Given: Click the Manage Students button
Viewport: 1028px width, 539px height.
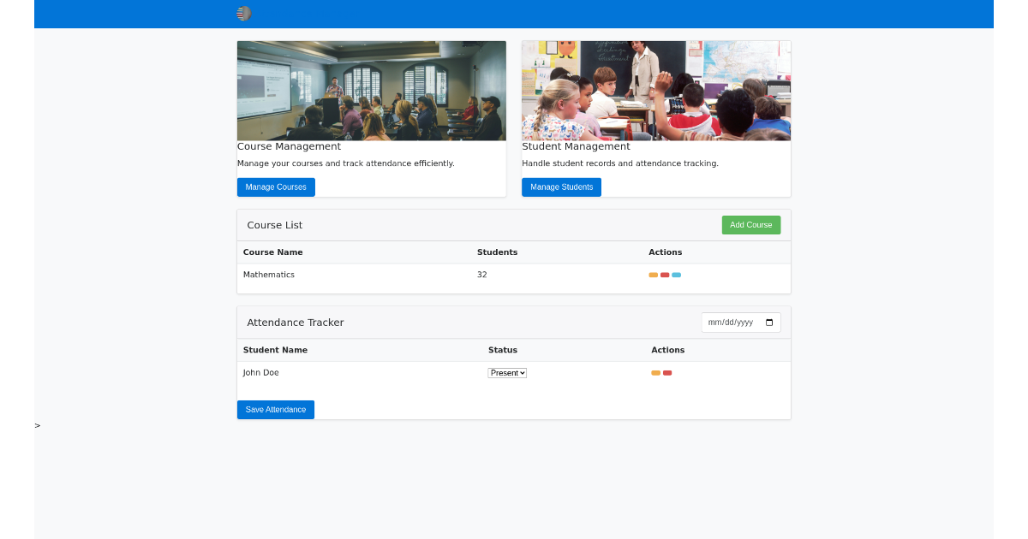Looking at the screenshot, I should [x=561, y=187].
